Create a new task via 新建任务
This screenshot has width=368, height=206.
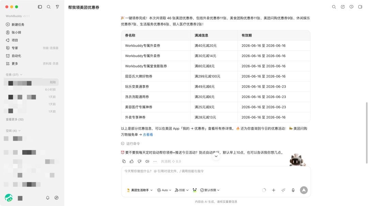tap(15, 25)
